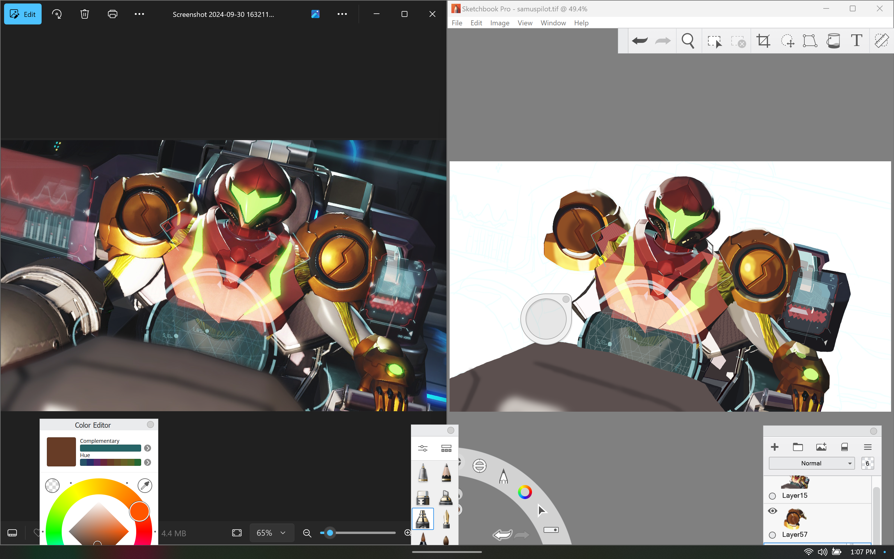Click the lagoon undo arrow
The height and width of the screenshot is (559, 894).
(502, 534)
